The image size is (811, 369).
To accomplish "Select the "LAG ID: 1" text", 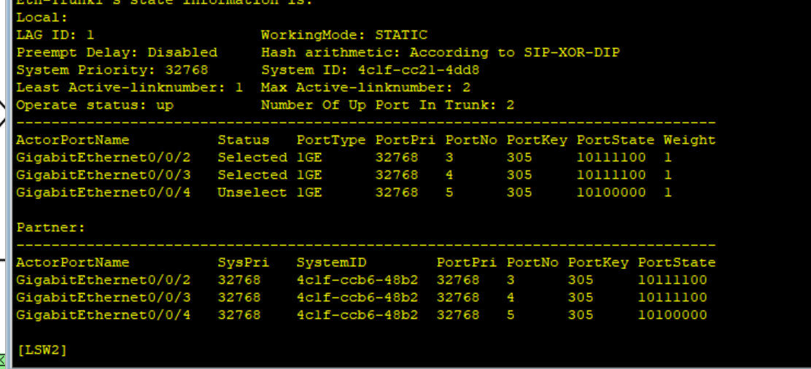I will pyautogui.click(x=55, y=35).
